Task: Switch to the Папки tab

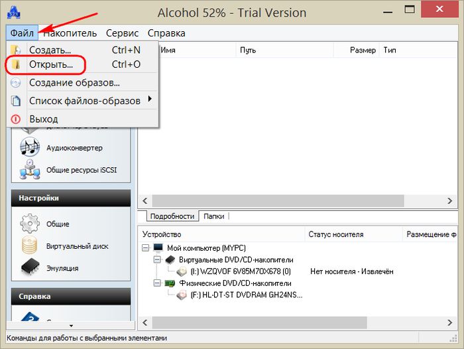Action: click(213, 216)
